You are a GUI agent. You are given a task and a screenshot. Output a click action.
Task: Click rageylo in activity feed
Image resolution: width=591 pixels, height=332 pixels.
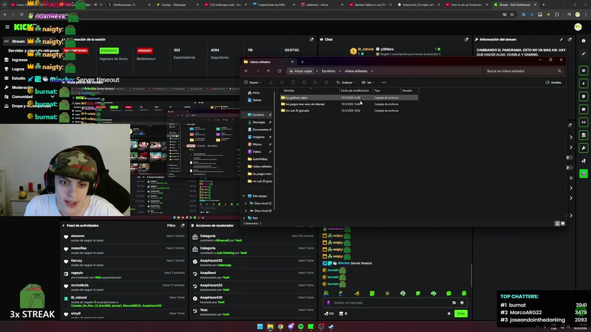(77, 273)
